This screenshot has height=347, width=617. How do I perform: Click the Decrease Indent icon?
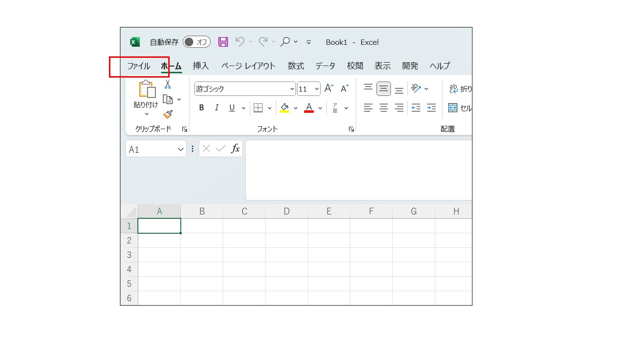pyautogui.click(x=416, y=108)
